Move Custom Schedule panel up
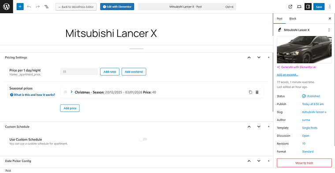Screen dimensions: 335x173 click(x=249, y=126)
